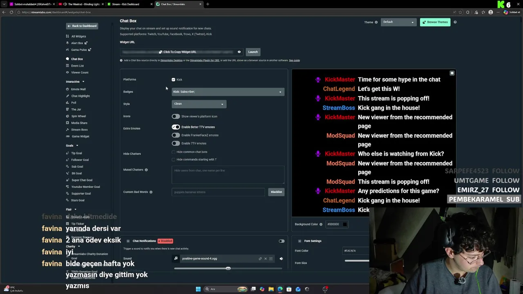
Task: Enable FrankerFaceZ emotes toggle
Action: [x=176, y=135]
